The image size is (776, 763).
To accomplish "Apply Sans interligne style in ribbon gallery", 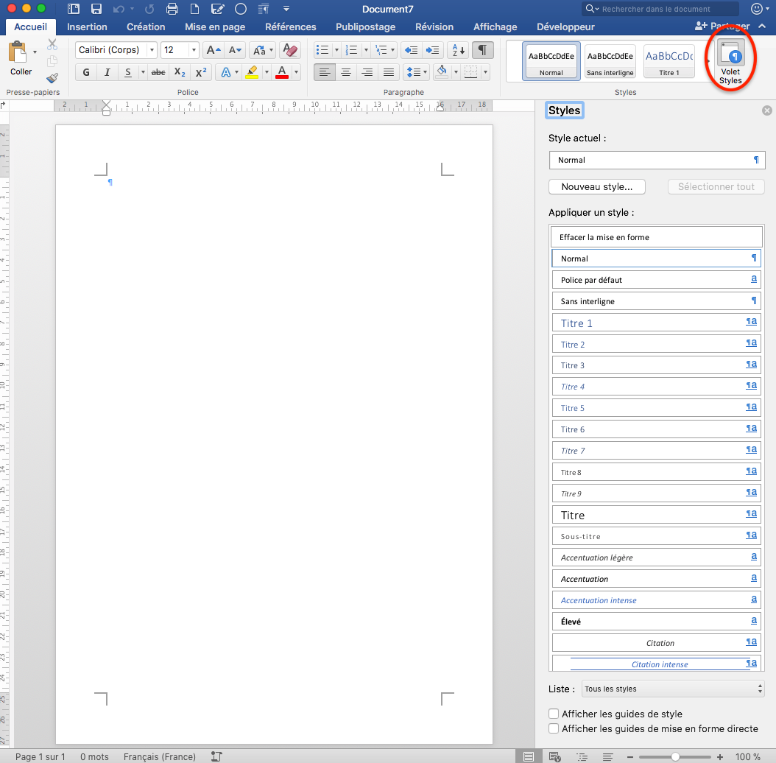I will [610, 61].
